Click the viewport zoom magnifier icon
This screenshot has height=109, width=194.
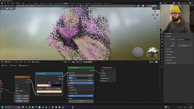pyautogui.click(x=158, y=21)
